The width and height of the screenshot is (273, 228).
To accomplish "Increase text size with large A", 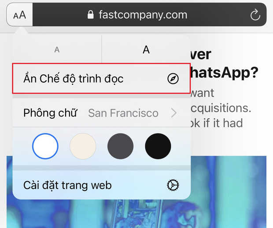I will tap(146, 50).
